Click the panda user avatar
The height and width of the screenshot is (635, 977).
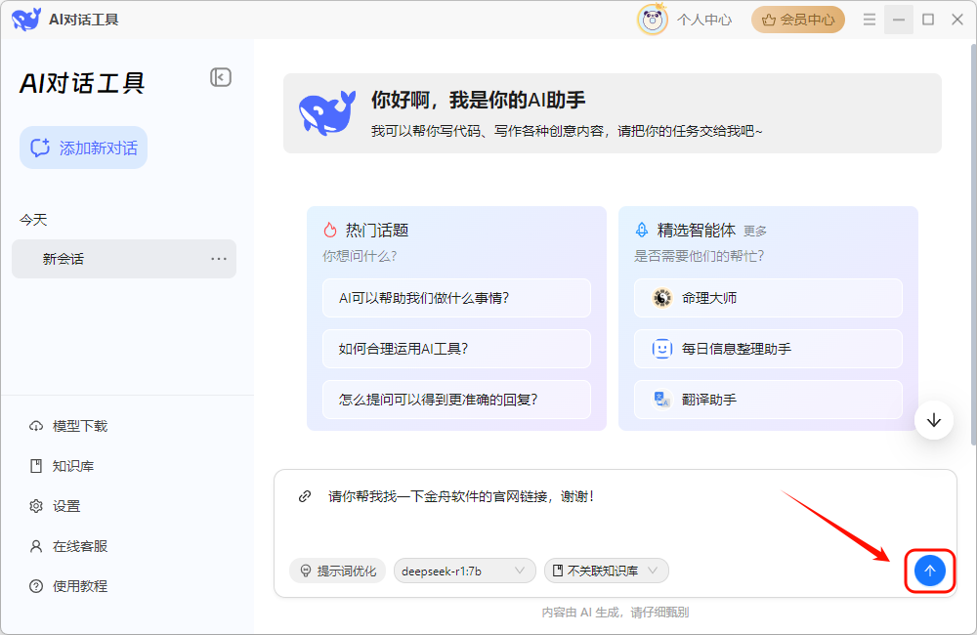[653, 20]
